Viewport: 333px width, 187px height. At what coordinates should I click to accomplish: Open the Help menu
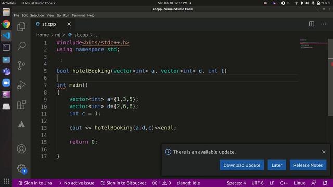point(91,15)
